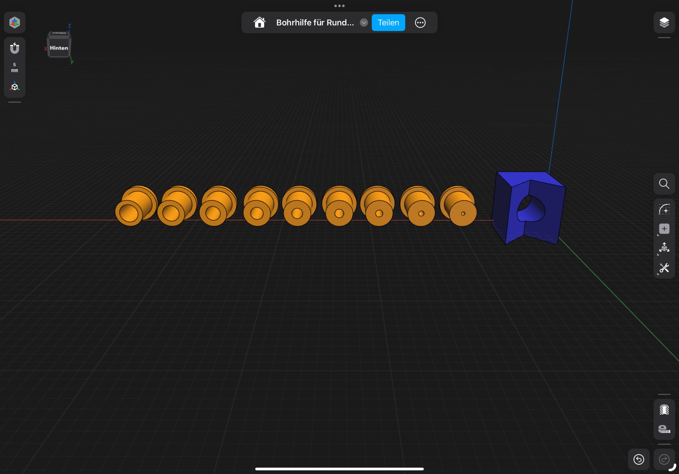Toggle the Section View tool
Viewport: 679px width, 474px height.
click(664, 410)
